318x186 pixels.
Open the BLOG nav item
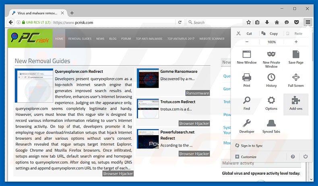pos(113,39)
